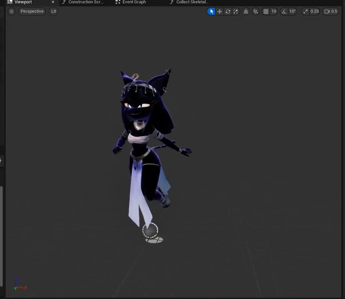This screenshot has height=299, width=345.
Task: Switch to the Event Graph tab
Action: click(131, 2)
